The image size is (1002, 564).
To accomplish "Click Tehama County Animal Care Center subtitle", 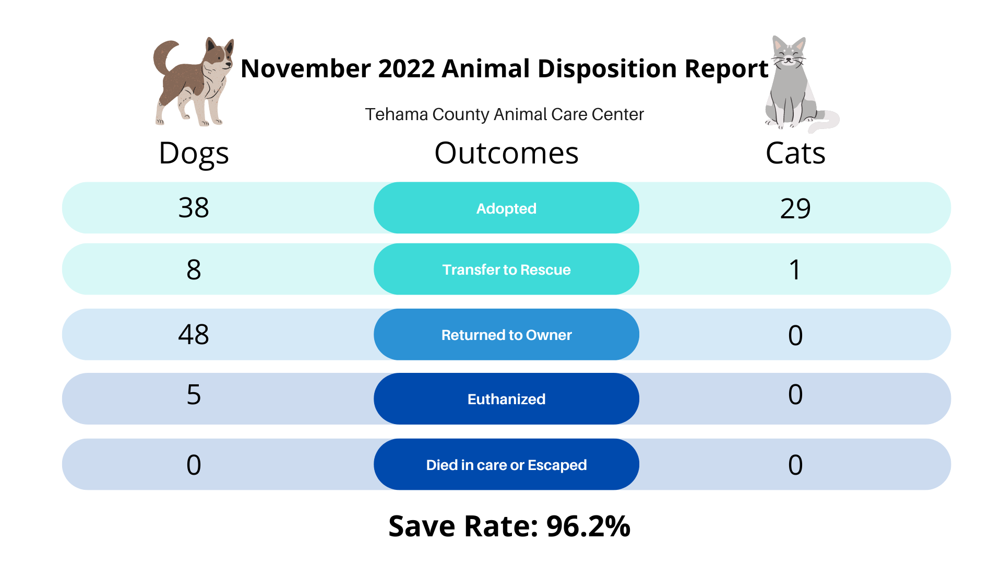I will (504, 114).
